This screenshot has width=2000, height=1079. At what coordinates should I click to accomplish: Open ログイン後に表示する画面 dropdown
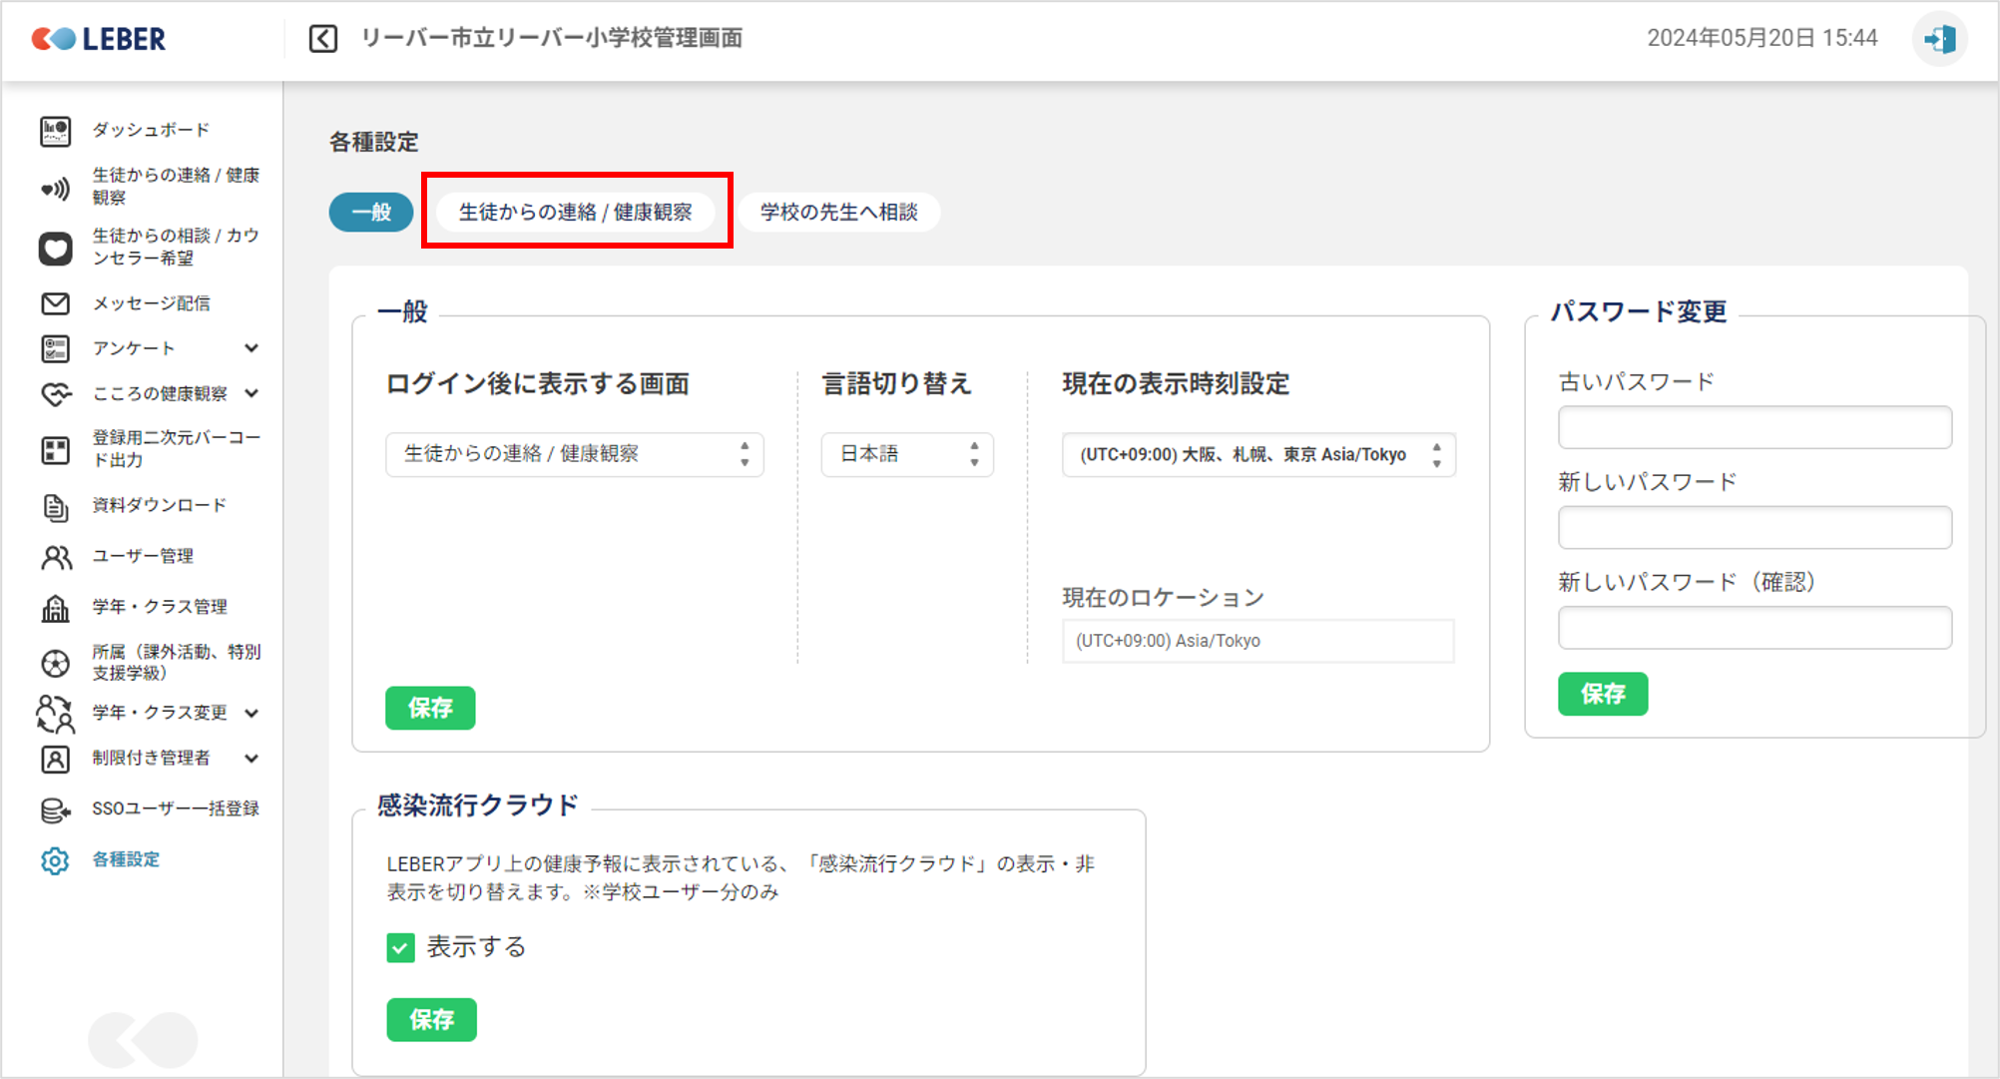[574, 454]
